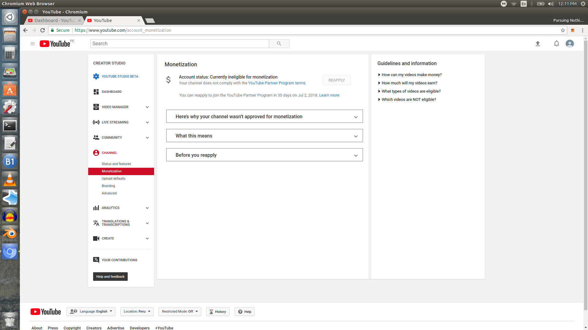The height and width of the screenshot is (330, 588).
Task: Expand the Create section
Action: click(x=147, y=239)
